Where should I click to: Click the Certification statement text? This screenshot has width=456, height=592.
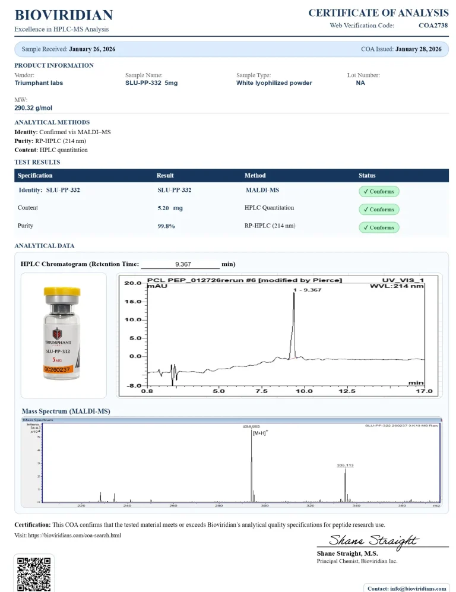pos(199,525)
